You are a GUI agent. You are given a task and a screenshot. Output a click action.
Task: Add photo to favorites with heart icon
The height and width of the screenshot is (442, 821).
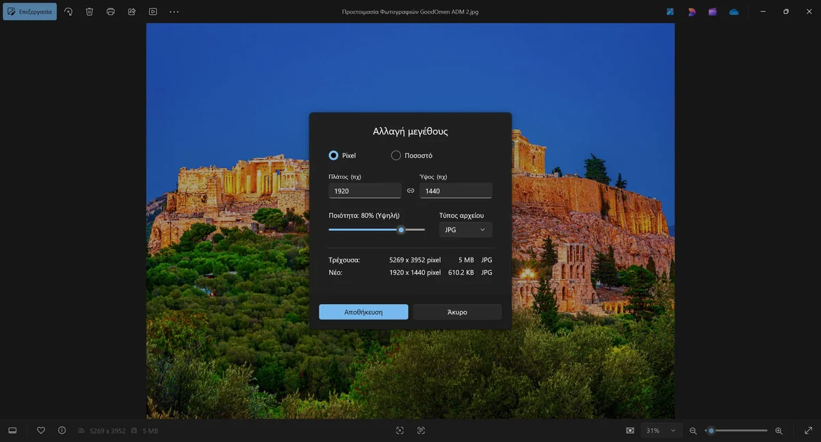[x=41, y=430]
